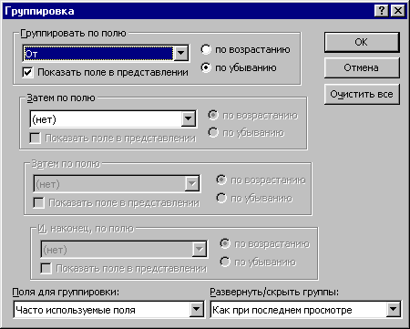Click the 'Очистить все' button
The width and height of the screenshot is (410, 329).
pos(362,94)
